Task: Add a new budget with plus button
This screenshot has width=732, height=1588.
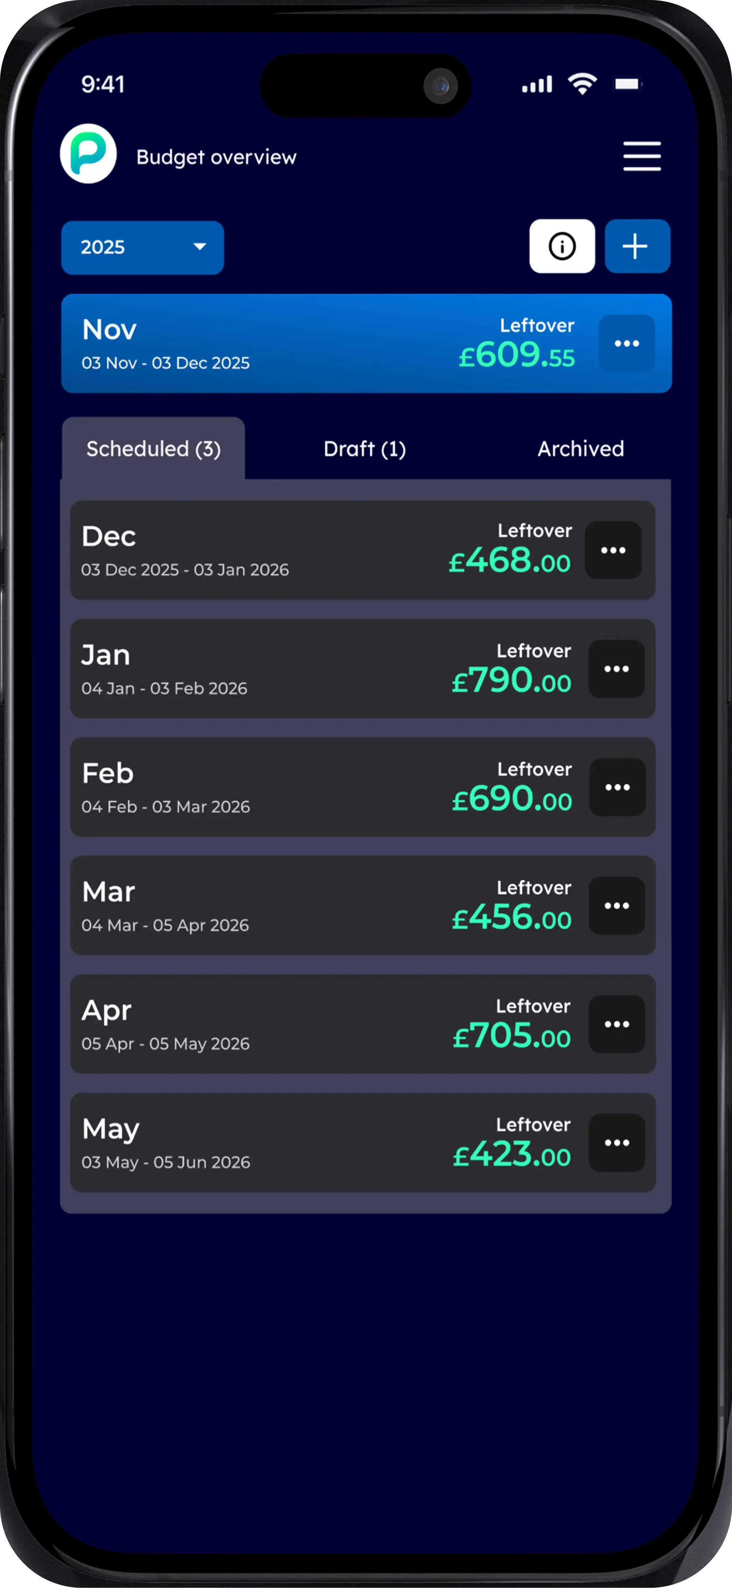Action: [636, 246]
